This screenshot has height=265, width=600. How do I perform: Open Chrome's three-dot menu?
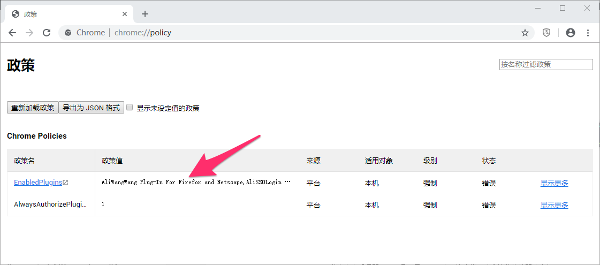pos(588,33)
